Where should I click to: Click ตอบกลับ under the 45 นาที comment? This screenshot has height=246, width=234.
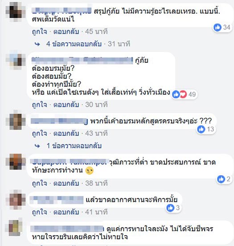pyautogui.click(x=66, y=32)
